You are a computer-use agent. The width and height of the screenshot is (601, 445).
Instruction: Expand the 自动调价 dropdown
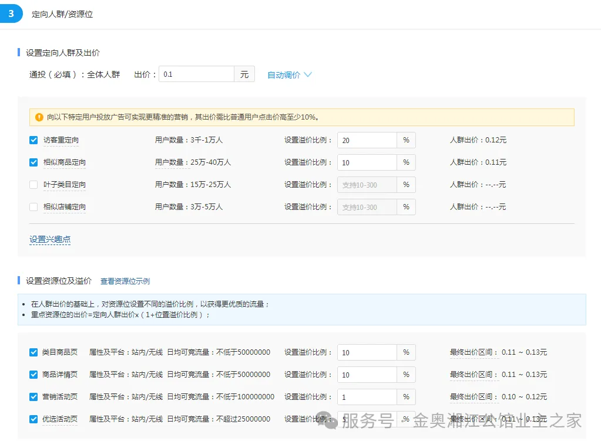coord(284,75)
